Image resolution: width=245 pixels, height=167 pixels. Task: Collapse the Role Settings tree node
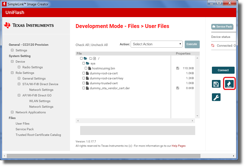12,73
